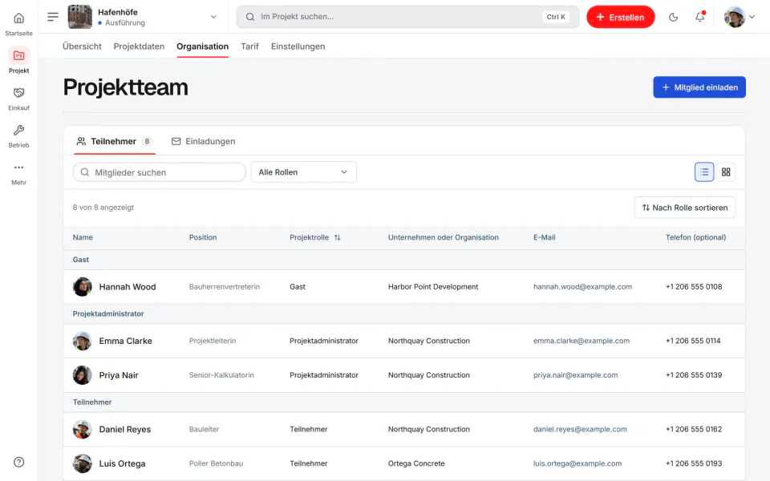The width and height of the screenshot is (770, 481).
Task: Switch to grid view
Action: point(726,172)
